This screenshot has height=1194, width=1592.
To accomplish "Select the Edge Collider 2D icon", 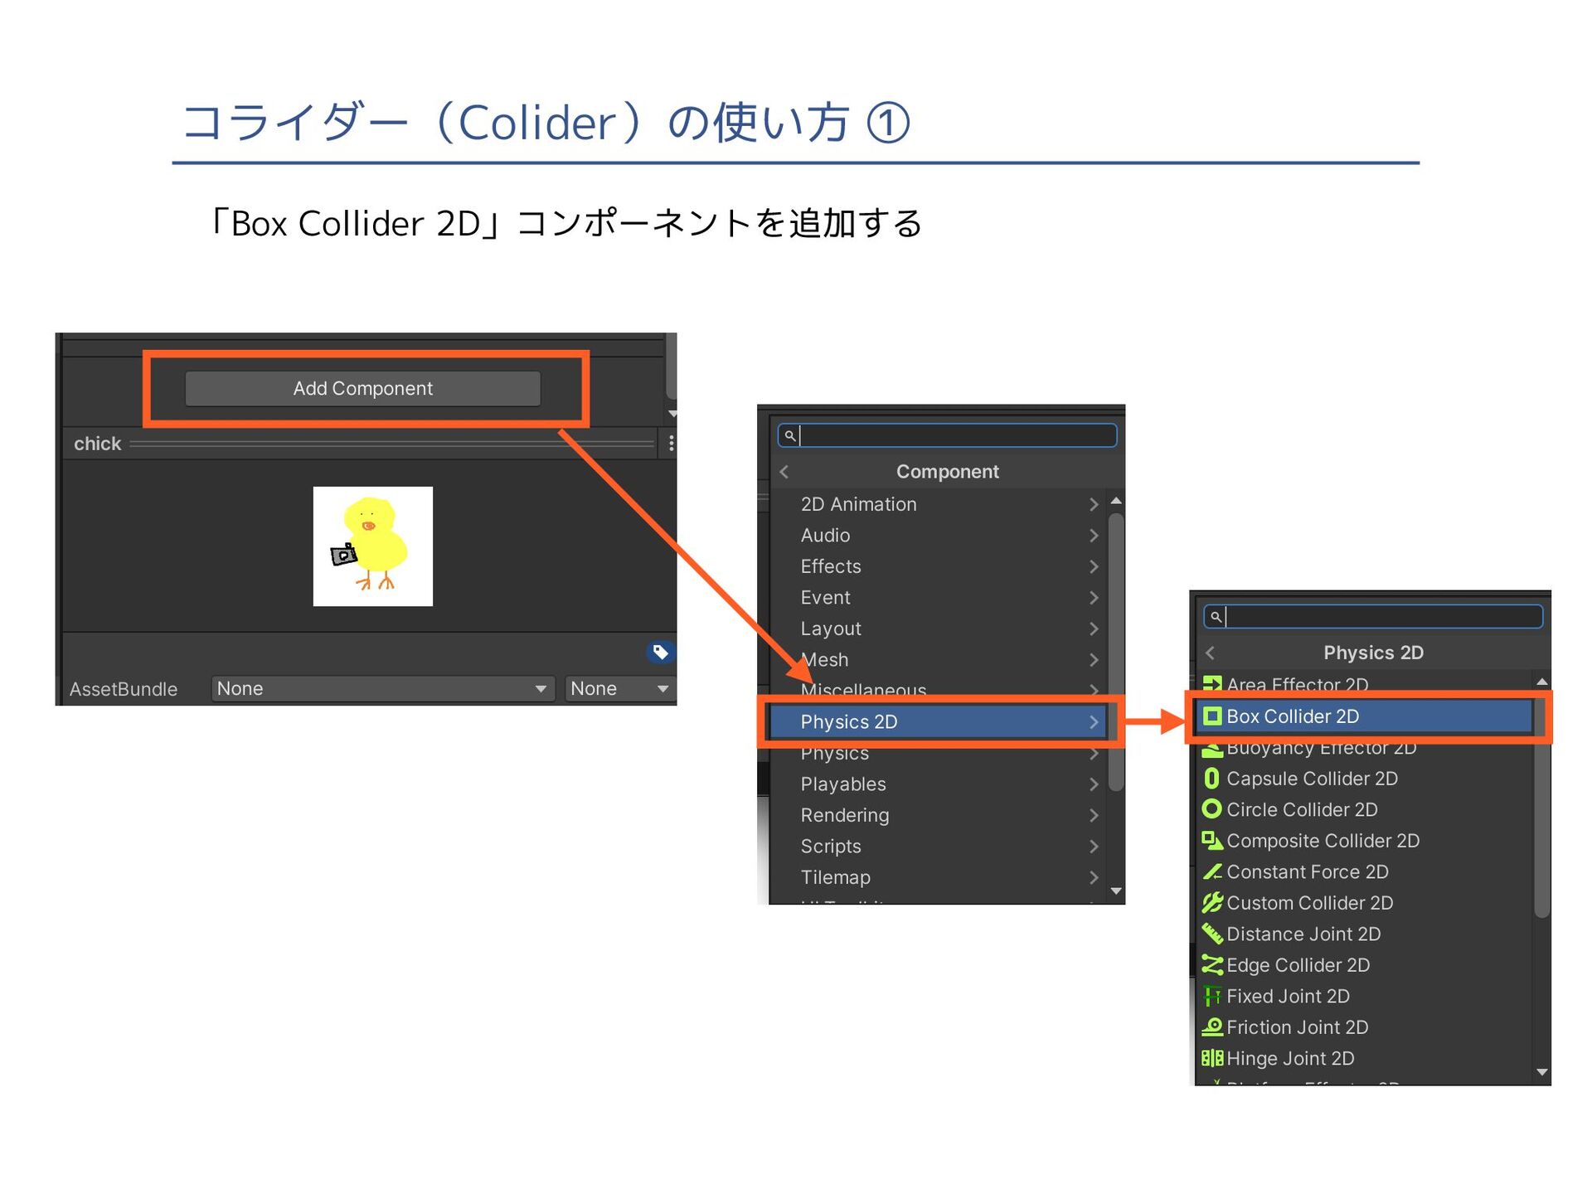I will (x=1211, y=965).
